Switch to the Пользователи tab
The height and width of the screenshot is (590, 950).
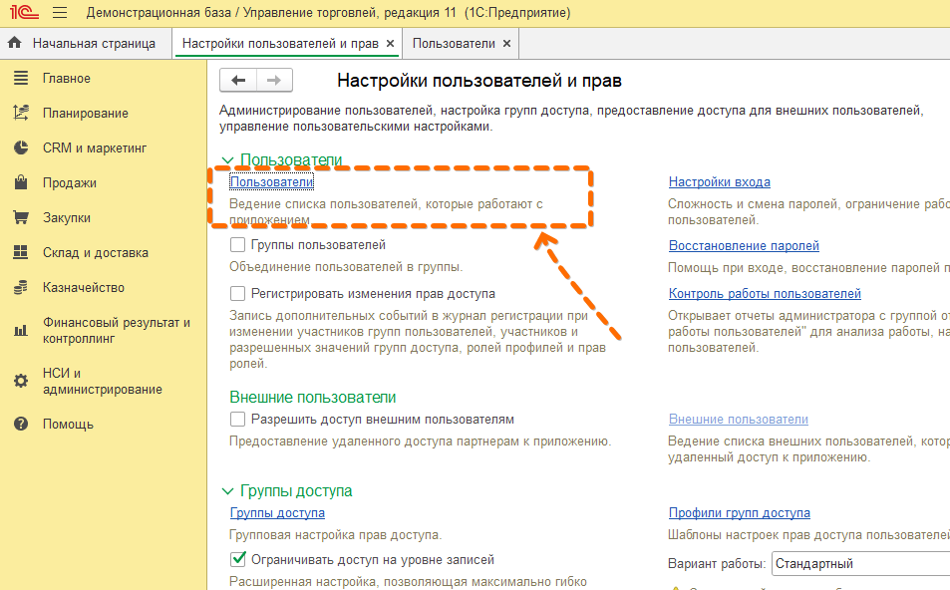coord(454,44)
